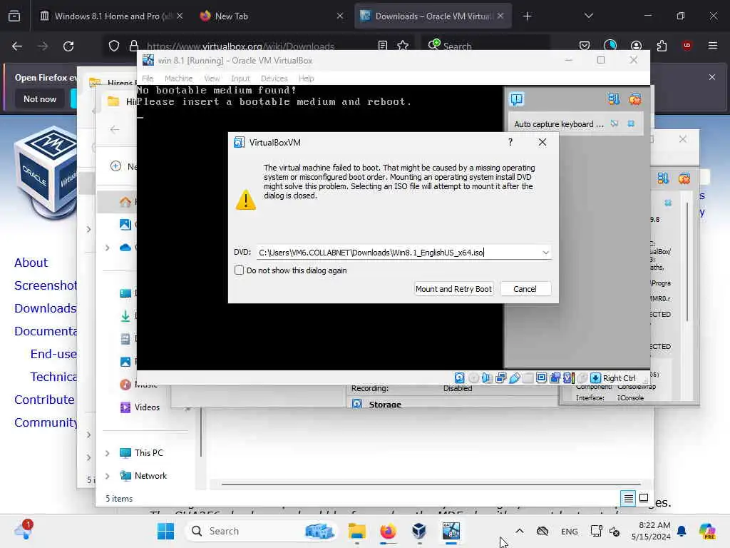
Task: Click the hard disk activity status icon
Action: 460,378
